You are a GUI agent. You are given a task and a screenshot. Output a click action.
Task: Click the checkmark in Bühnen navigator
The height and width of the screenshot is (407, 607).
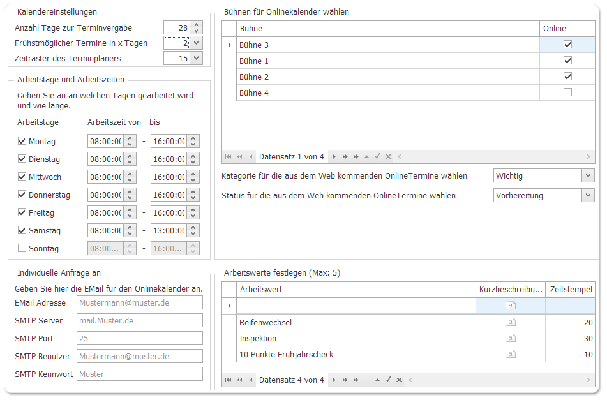point(377,156)
